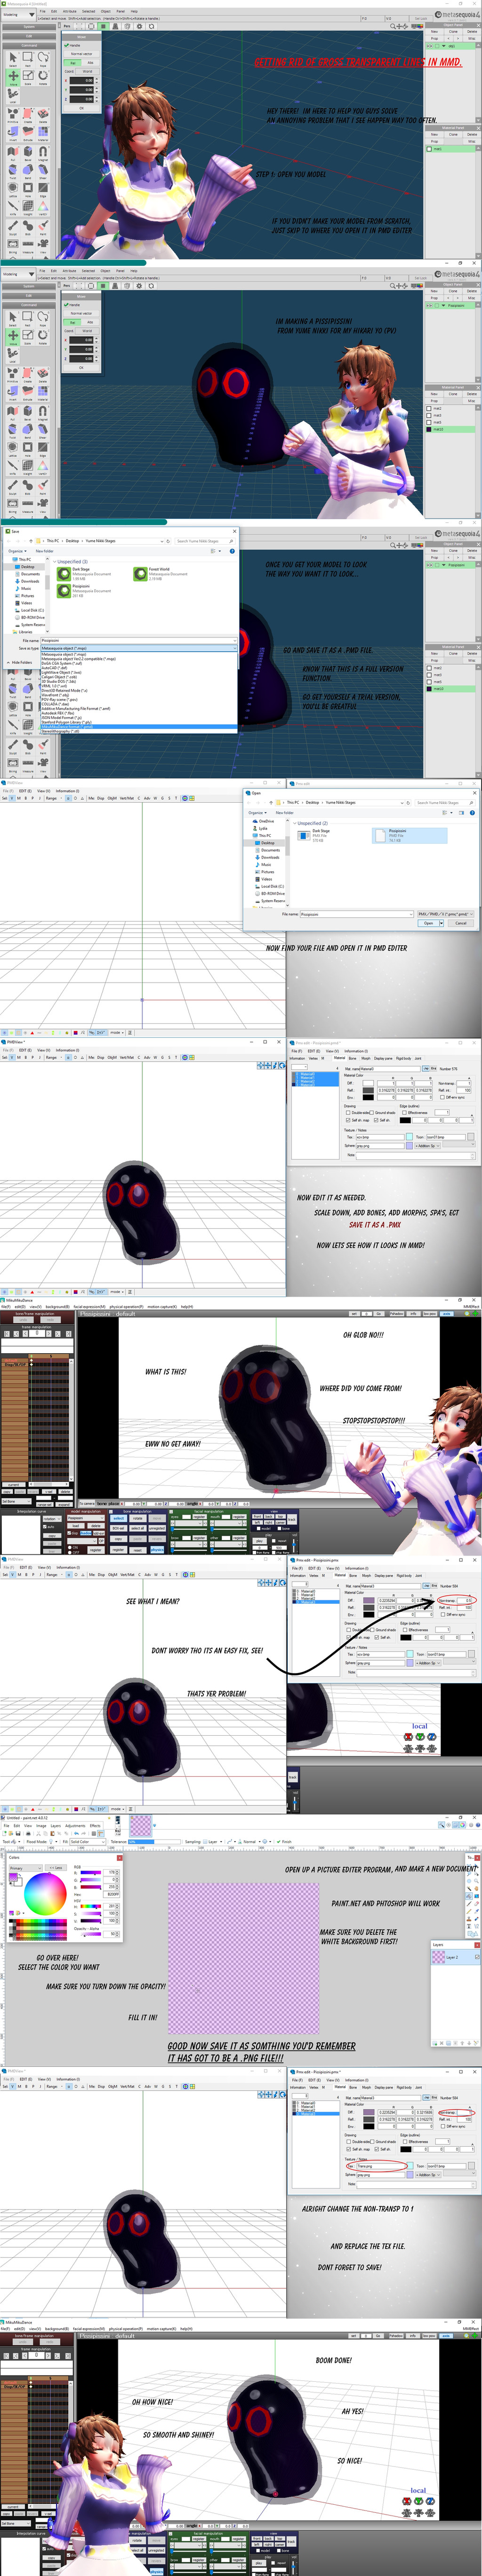The image size is (482, 2576).
Task: Open the Normal blend mode dropdown in paint.net
Action: (249, 1841)
